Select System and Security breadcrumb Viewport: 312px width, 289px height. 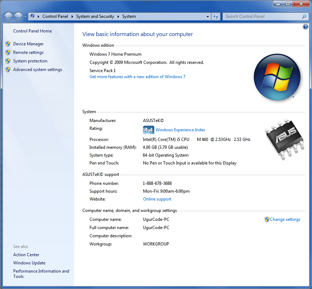[95, 16]
